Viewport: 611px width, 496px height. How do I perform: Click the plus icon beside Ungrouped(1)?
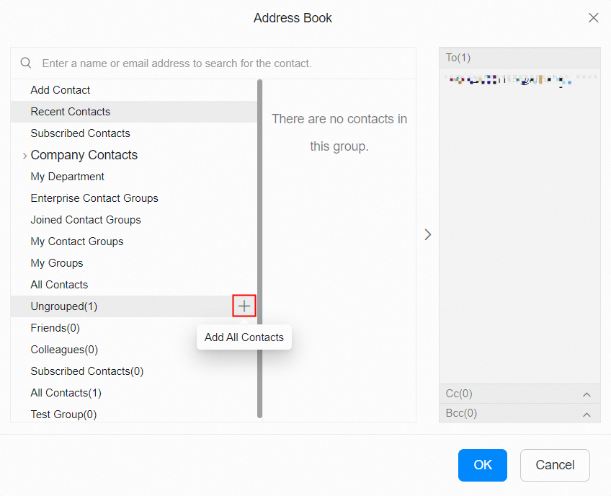point(244,306)
